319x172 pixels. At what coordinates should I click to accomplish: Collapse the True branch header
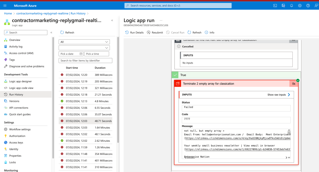coord(236,75)
